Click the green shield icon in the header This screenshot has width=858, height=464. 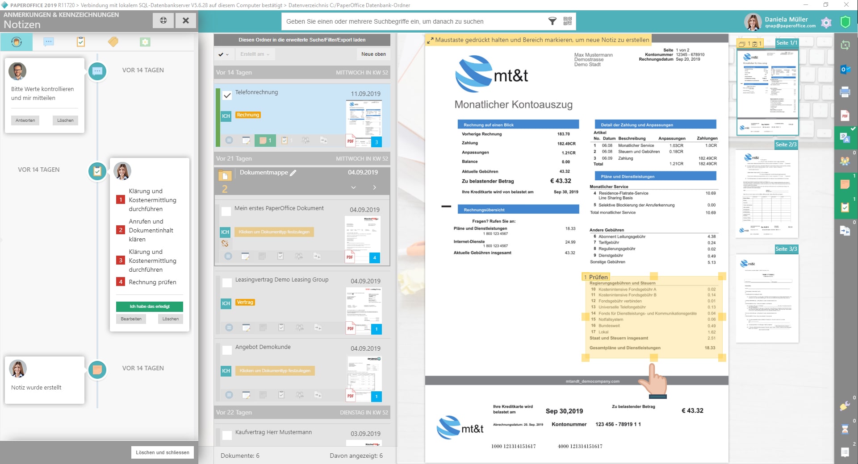click(845, 22)
